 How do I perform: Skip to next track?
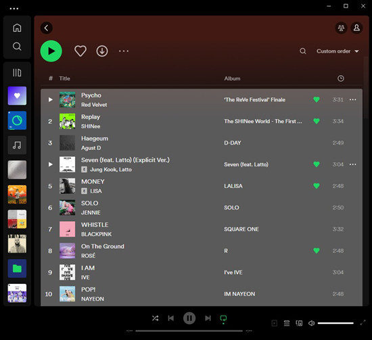(208, 318)
